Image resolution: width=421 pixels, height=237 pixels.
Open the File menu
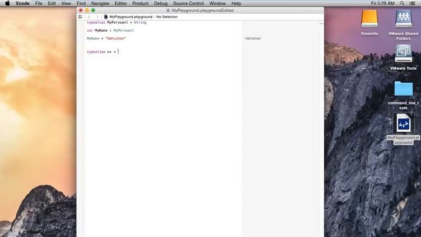pyautogui.click(x=39, y=3)
